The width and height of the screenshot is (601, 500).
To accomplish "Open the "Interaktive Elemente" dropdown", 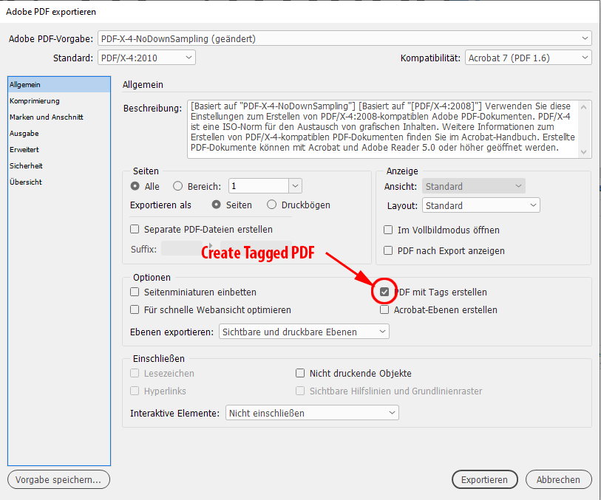I will [311, 413].
